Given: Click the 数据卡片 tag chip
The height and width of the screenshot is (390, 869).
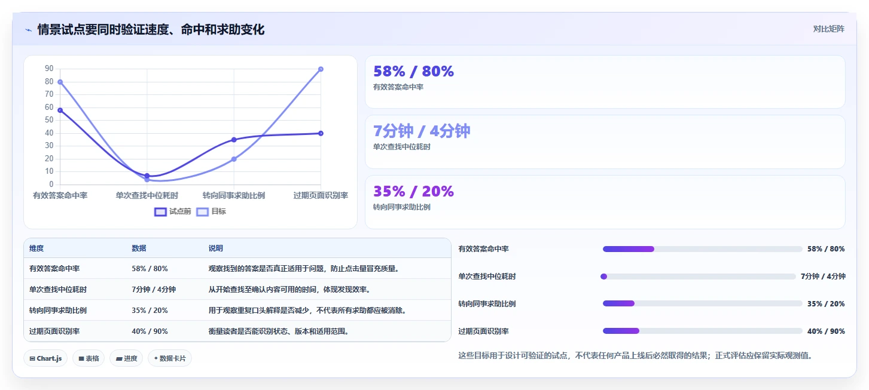Looking at the screenshot, I should (x=170, y=358).
